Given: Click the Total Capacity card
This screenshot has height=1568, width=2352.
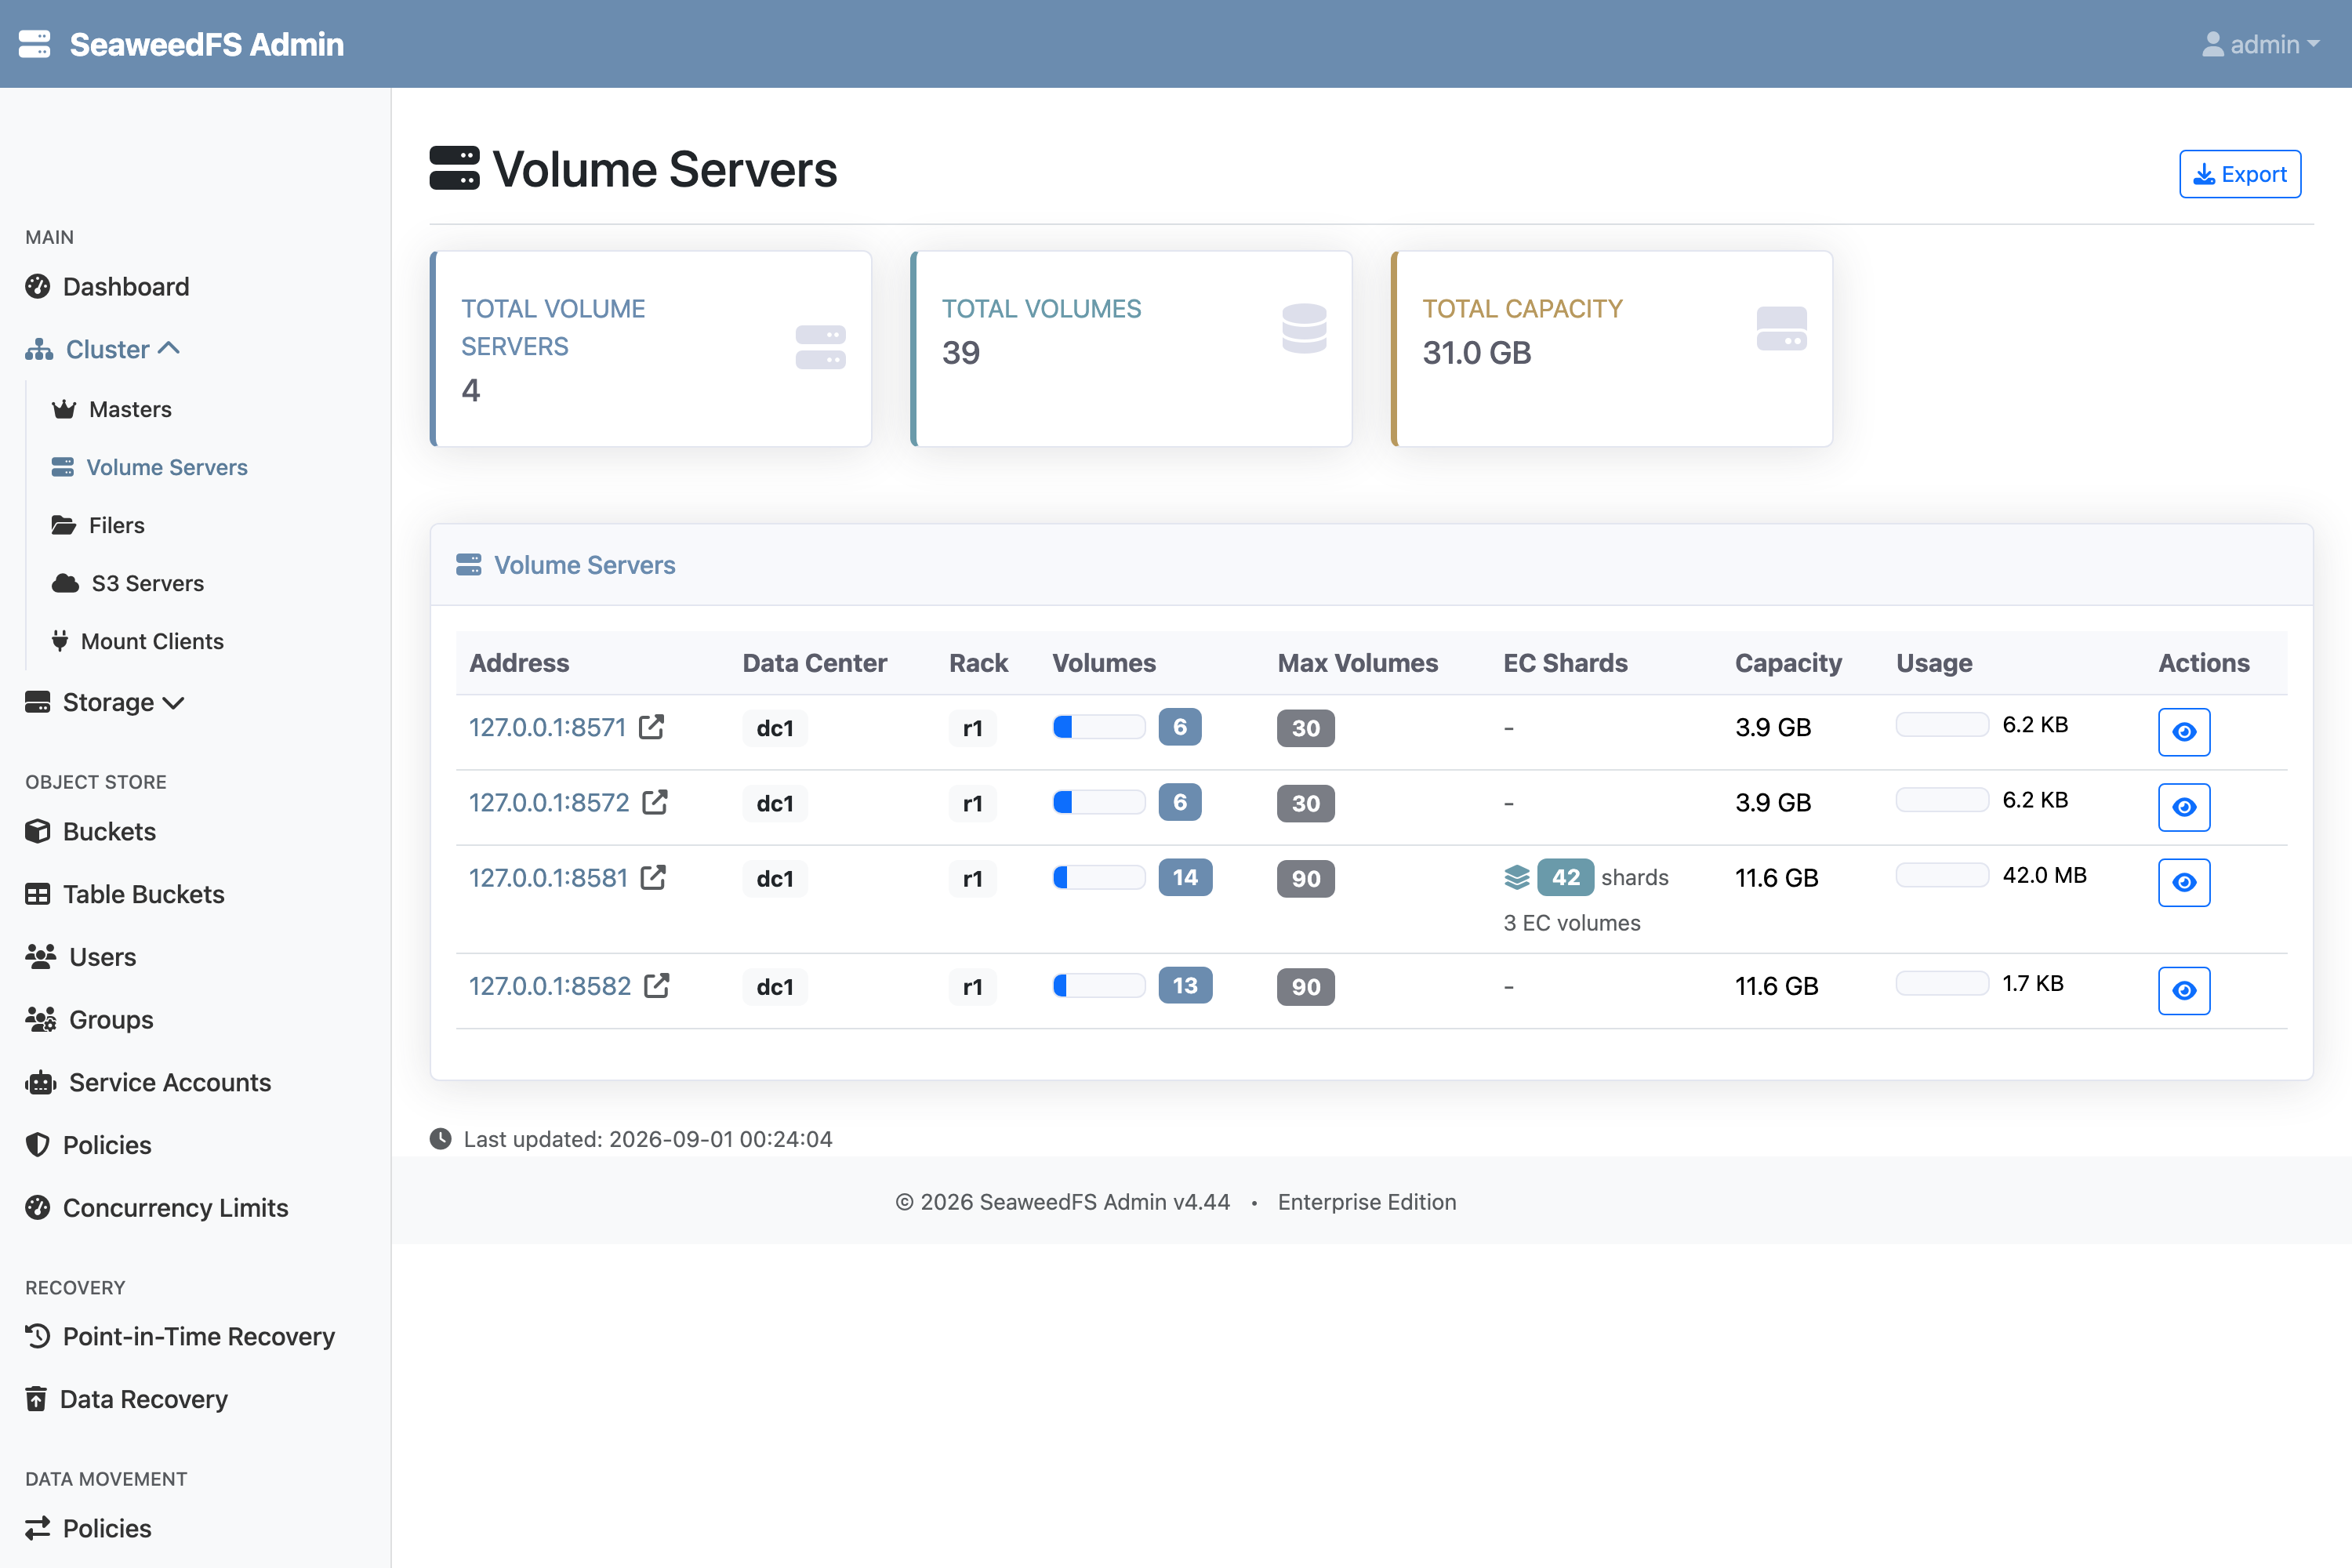Looking at the screenshot, I should 1612,348.
